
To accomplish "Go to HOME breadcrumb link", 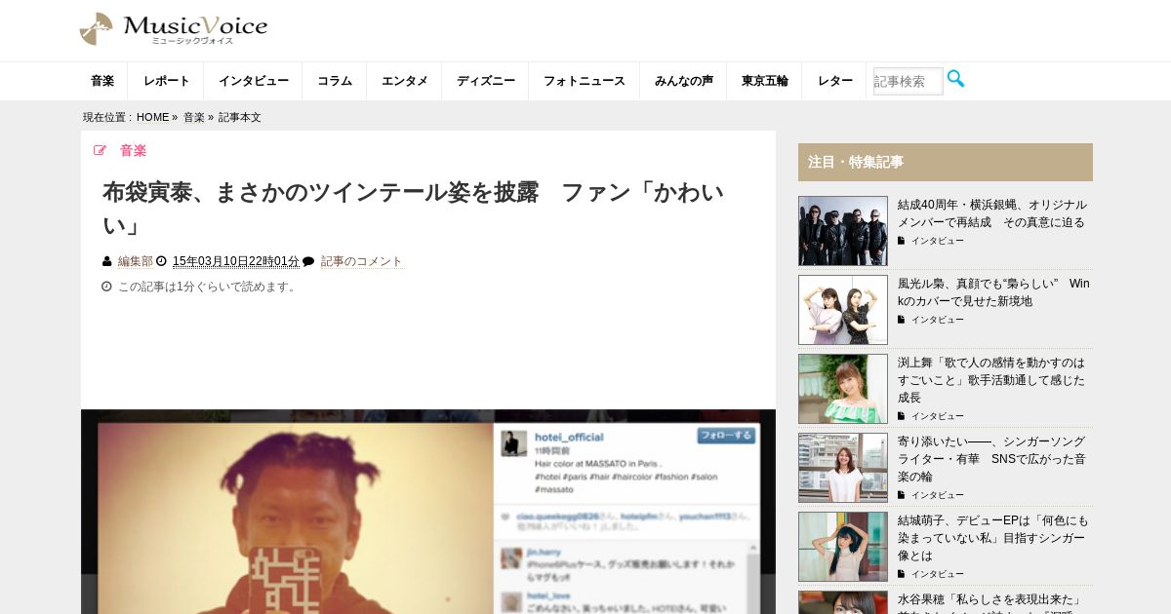I will 153,117.
